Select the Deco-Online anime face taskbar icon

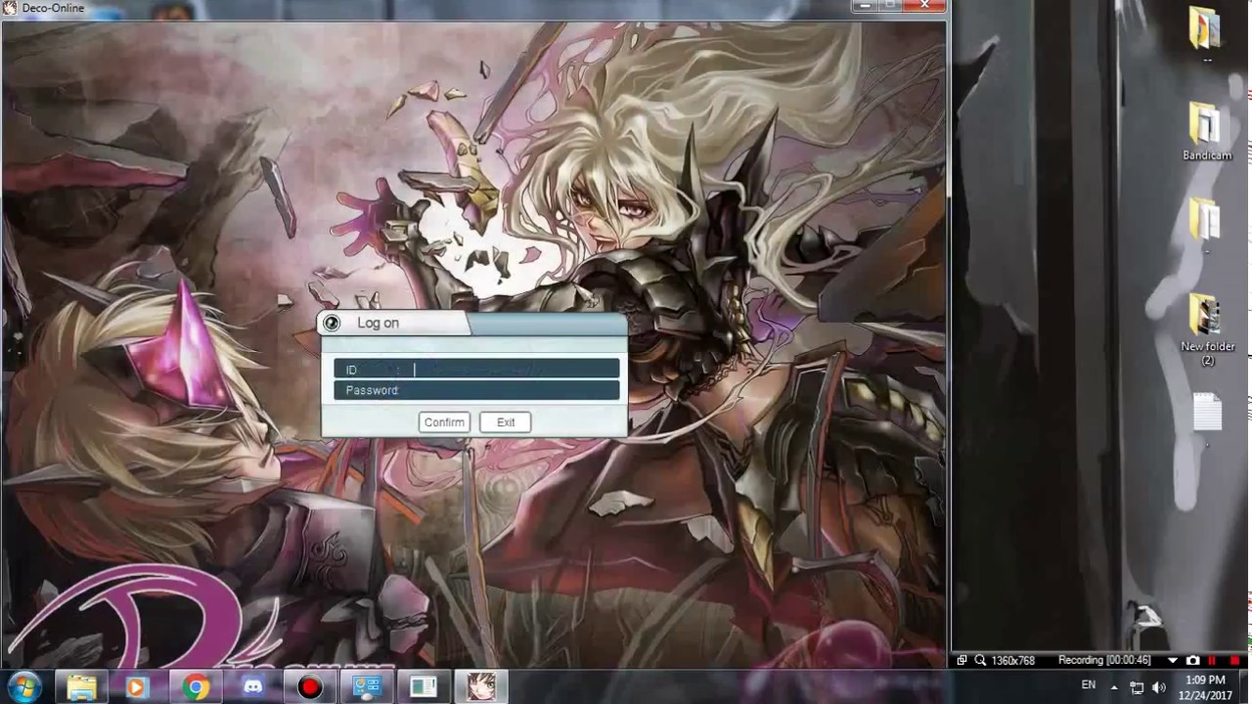tap(480, 687)
